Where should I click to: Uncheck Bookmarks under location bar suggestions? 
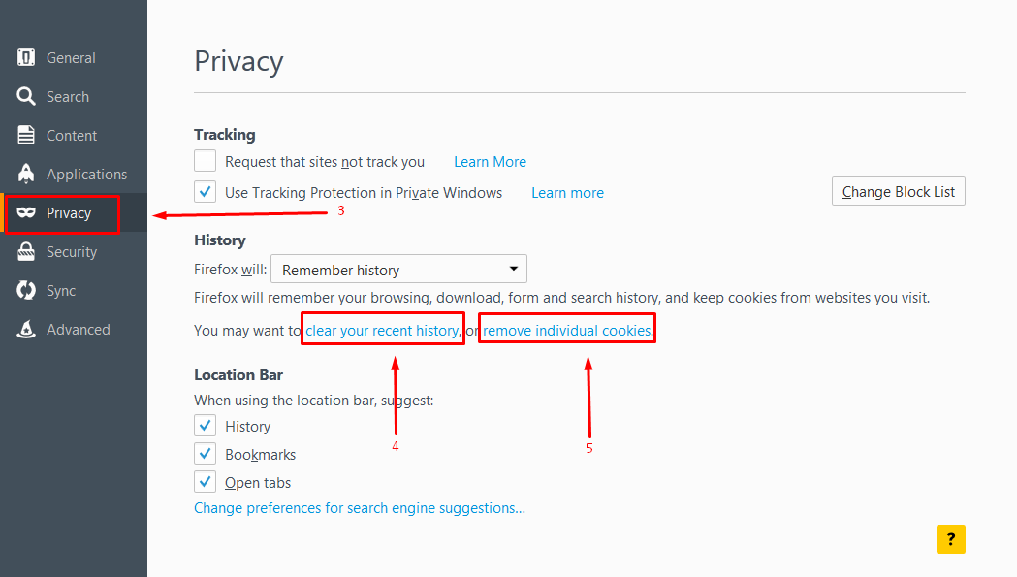(x=205, y=453)
